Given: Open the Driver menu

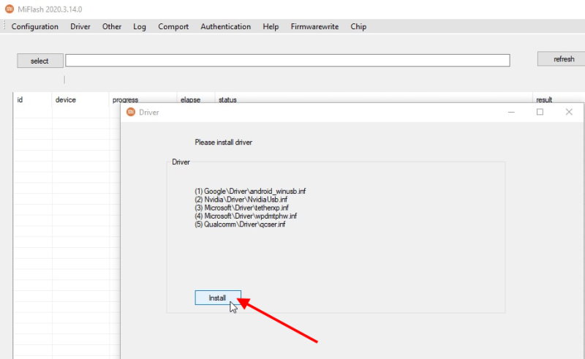Looking at the screenshot, I should coord(80,26).
